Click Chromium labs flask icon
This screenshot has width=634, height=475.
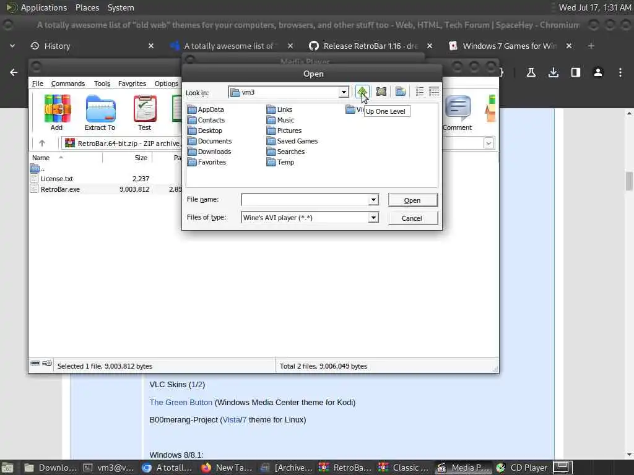click(x=531, y=73)
